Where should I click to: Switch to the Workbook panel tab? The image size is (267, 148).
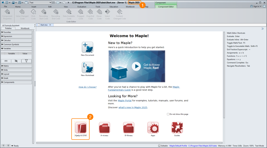tap(25, 28)
